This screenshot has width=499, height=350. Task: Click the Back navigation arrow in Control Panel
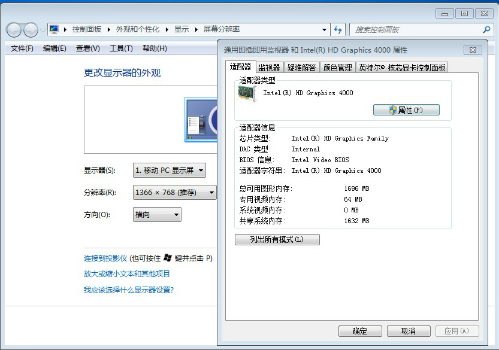14,30
